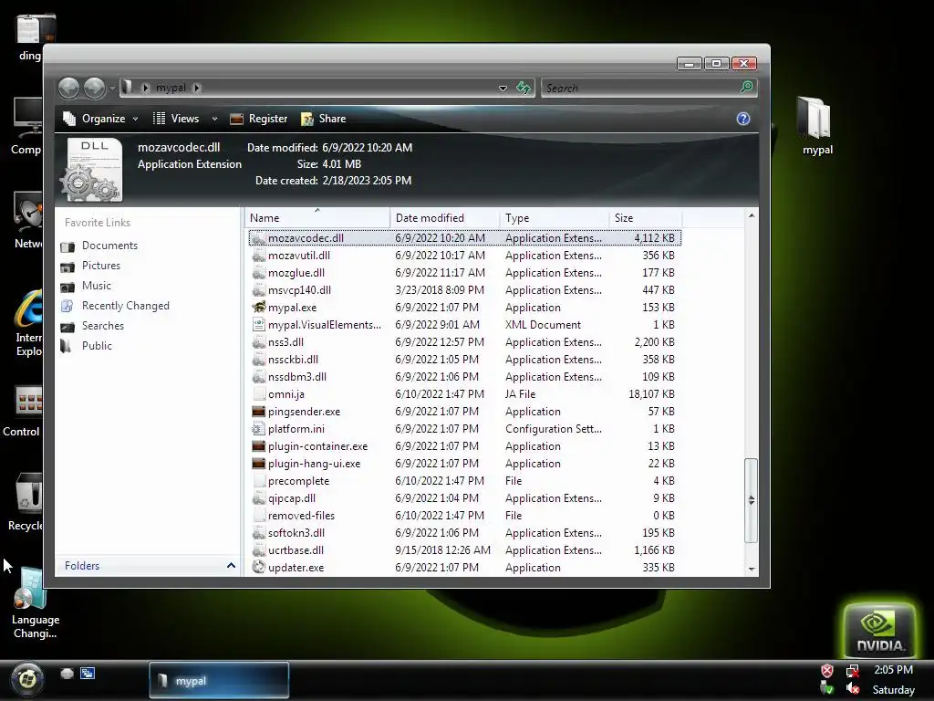The height and width of the screenshot is (701, 934).
Task: Sort by the Type column header
Action: (554, 217)
